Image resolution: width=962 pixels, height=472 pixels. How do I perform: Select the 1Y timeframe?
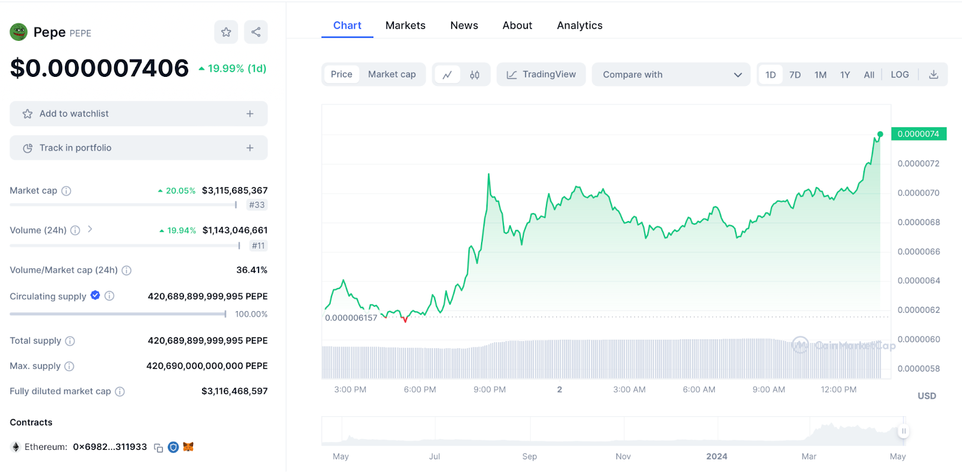845,75
